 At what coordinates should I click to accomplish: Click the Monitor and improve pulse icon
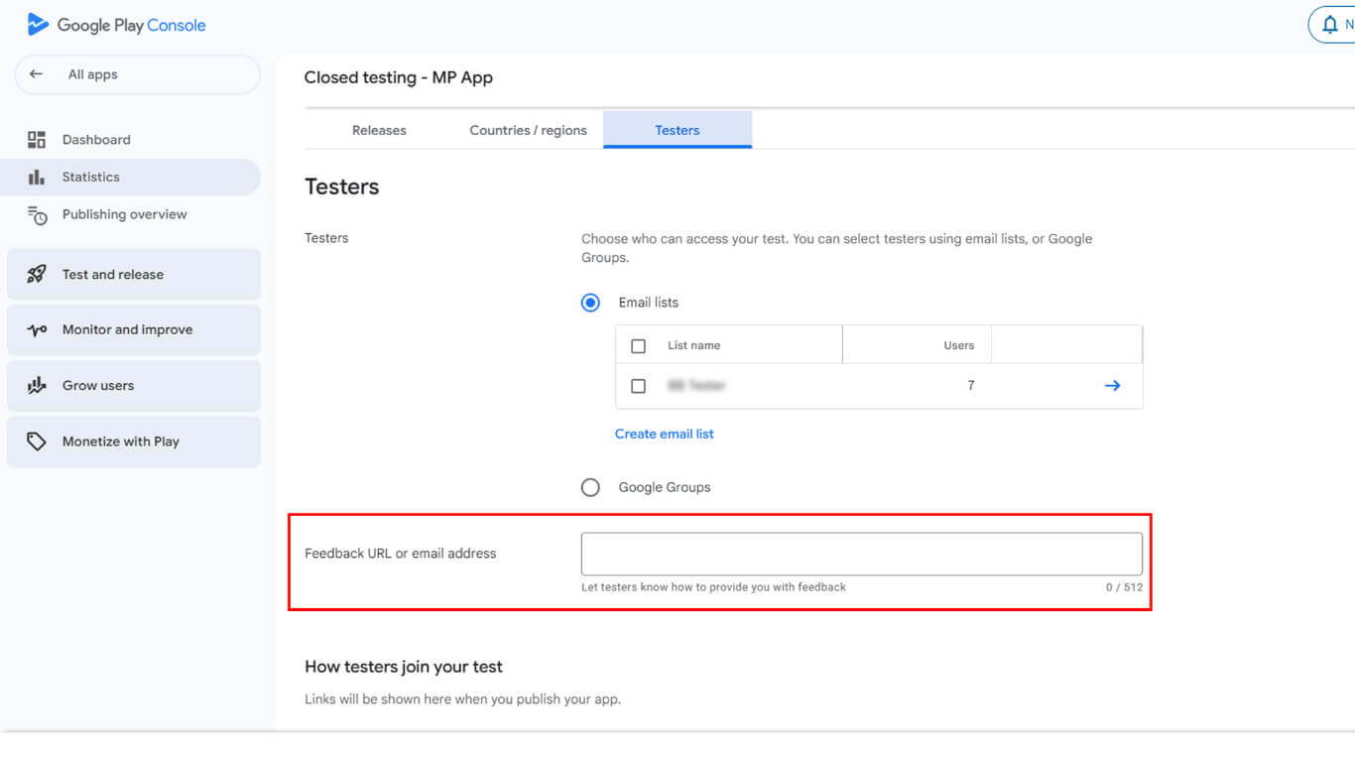[x=37, y=330]
